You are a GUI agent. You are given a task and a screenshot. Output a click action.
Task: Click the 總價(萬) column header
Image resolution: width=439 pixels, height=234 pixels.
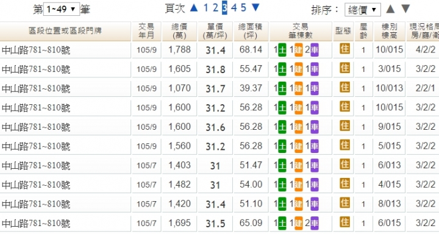pyautogui.click(x=179, y=31)
